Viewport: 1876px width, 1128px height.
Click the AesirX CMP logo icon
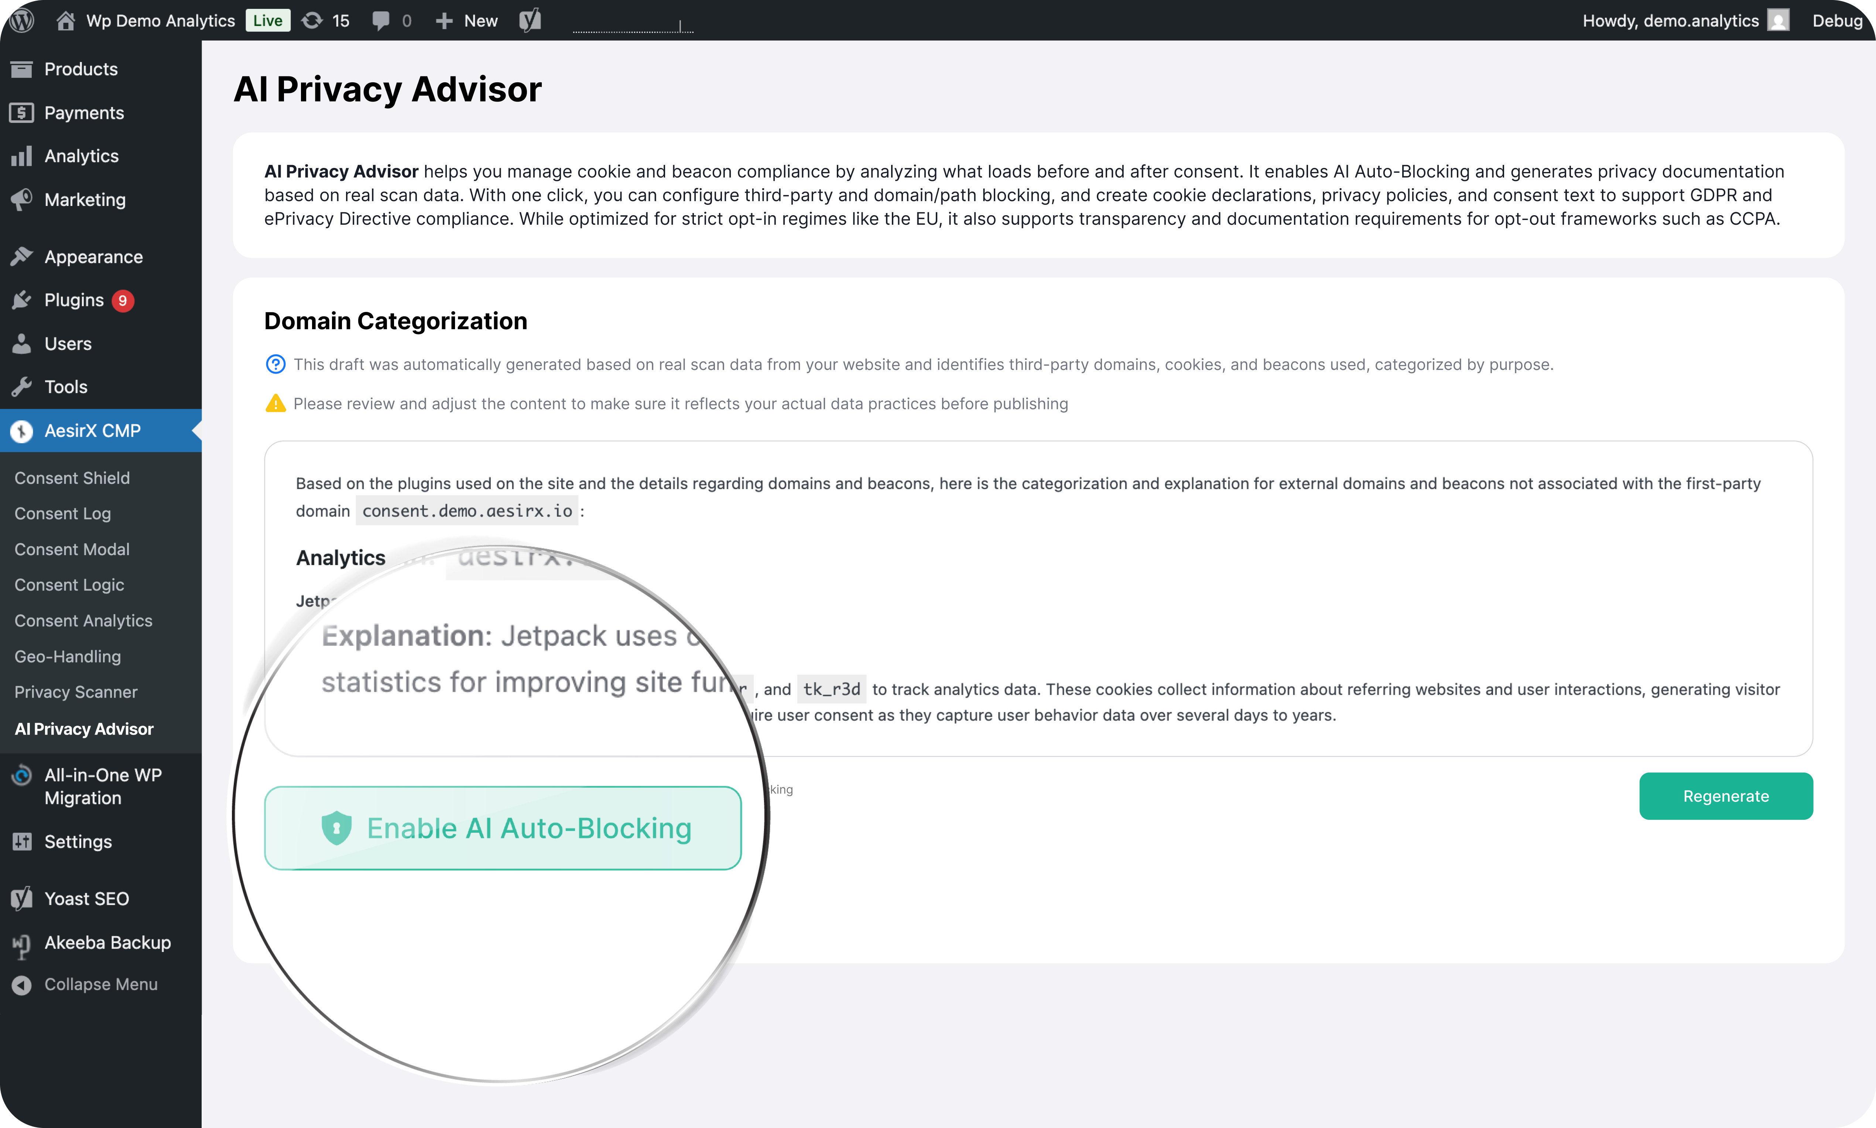[21, 431]
